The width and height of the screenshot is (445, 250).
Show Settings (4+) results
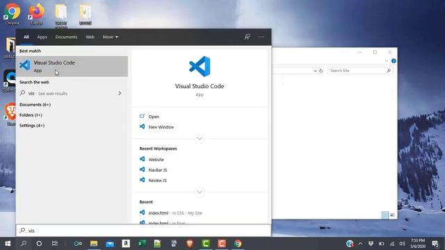pos(32,125)
